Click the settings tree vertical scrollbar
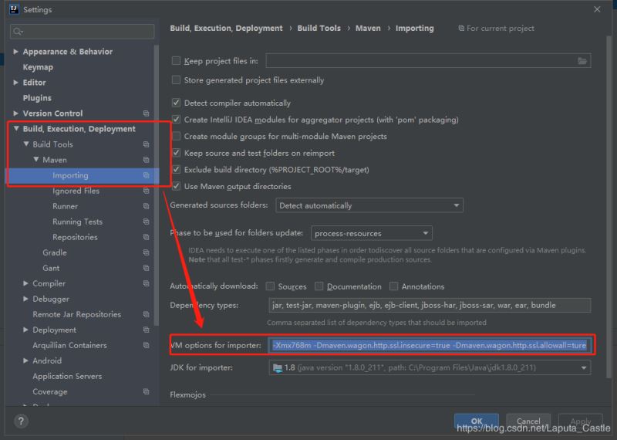 tap(157, 185)
